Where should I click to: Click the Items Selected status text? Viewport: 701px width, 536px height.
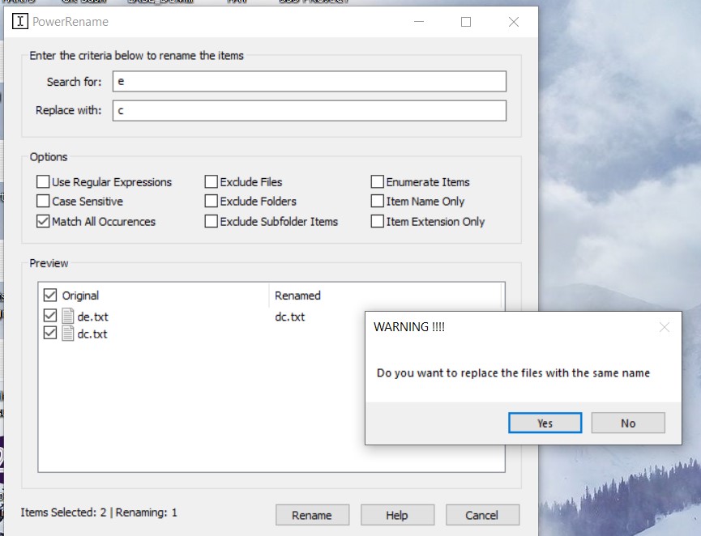pos(99,513)
